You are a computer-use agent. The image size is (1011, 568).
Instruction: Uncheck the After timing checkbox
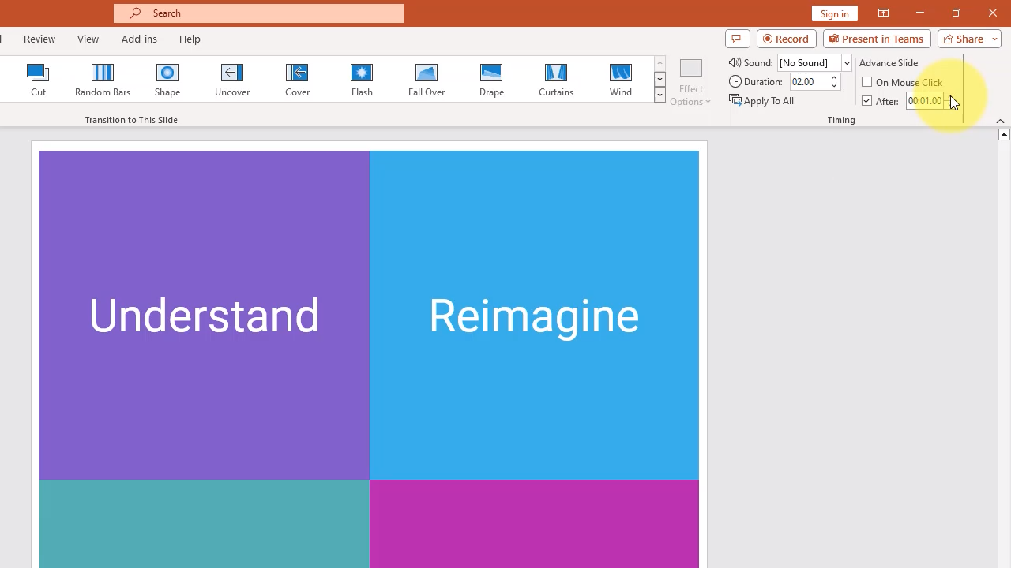click(x=867, y=101)
